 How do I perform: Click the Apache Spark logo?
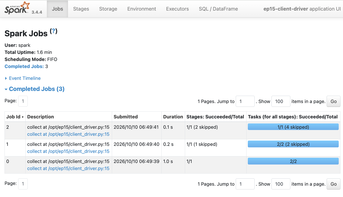(17, 8)
